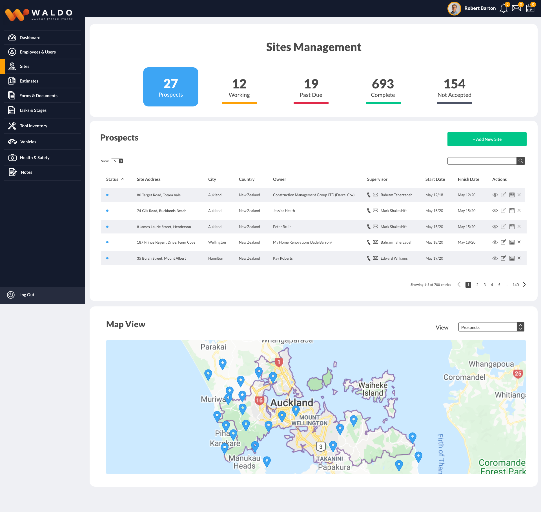Viewport: 541px width, 512px height.
Task: Click phone icon for 80 Target Road supervisor
Action: [369, 195]
